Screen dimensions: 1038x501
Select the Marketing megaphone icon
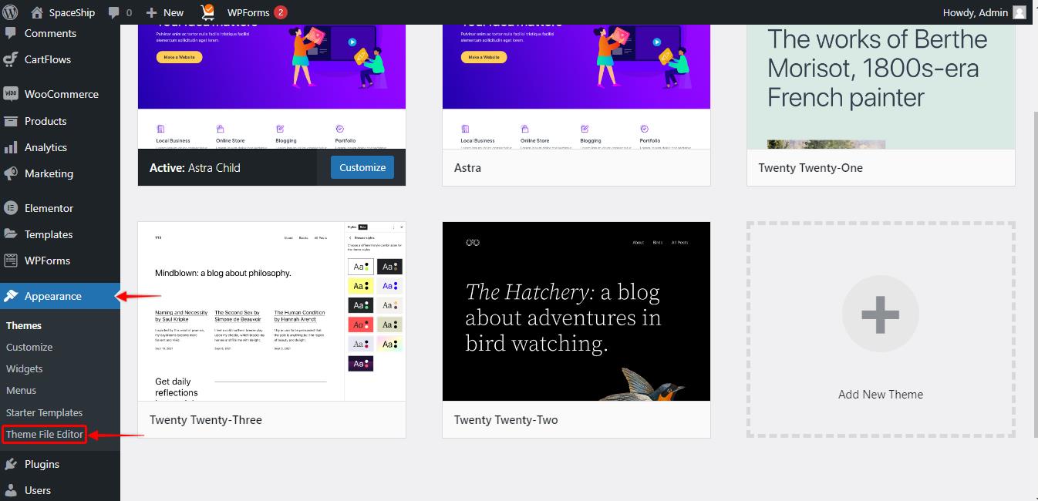(x=11, y=173)
